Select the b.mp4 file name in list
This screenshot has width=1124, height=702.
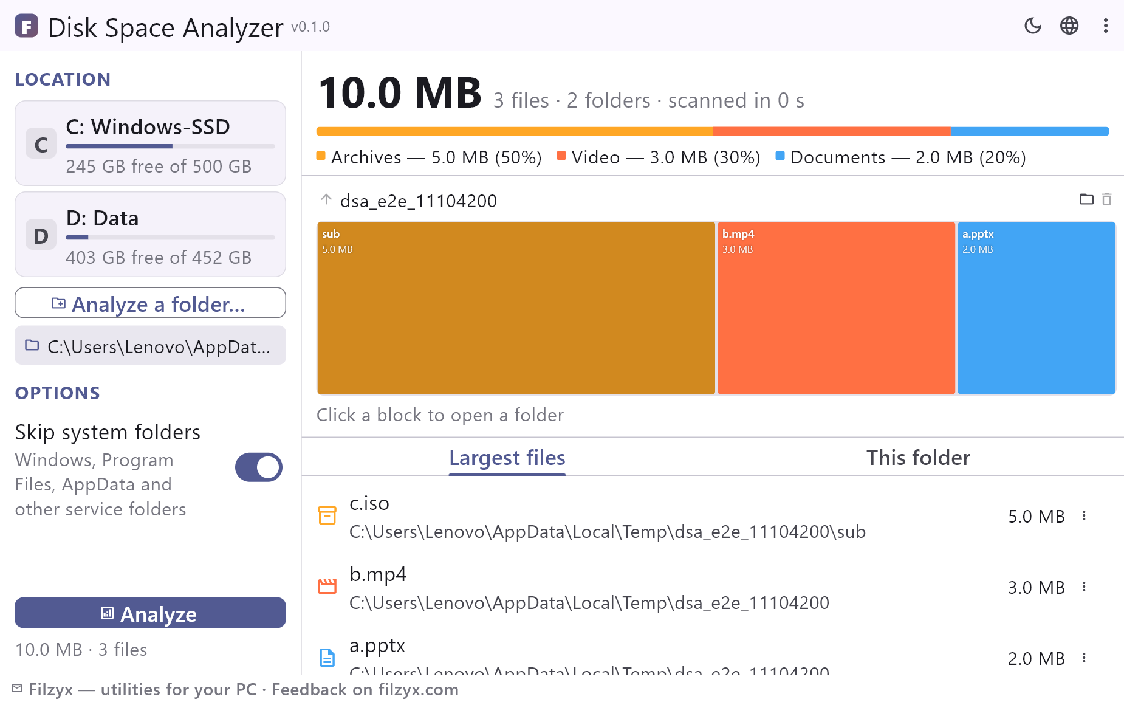(378, 574)
